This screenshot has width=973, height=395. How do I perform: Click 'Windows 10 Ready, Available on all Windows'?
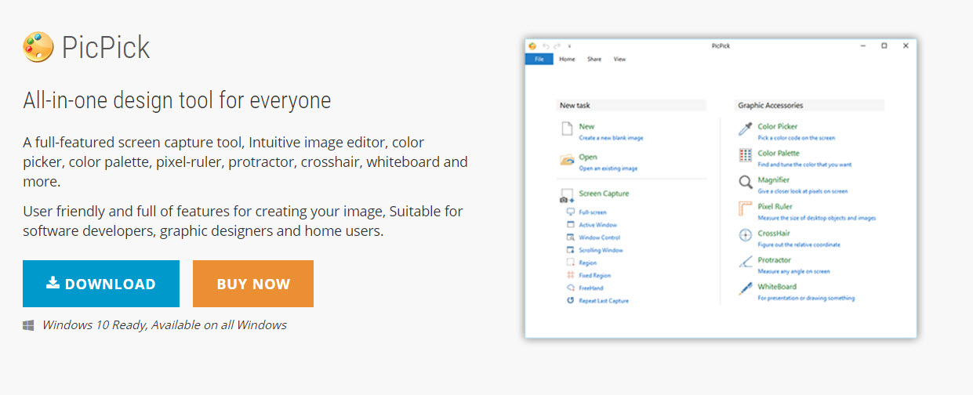(165, 325)
